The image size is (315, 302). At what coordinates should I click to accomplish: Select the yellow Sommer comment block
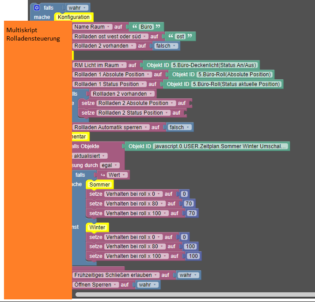tap(99, 184)
